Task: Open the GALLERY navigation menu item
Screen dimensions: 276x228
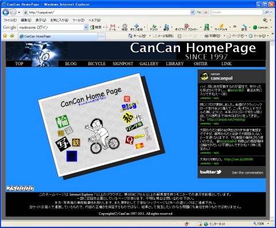Action: tap(149, 64)
